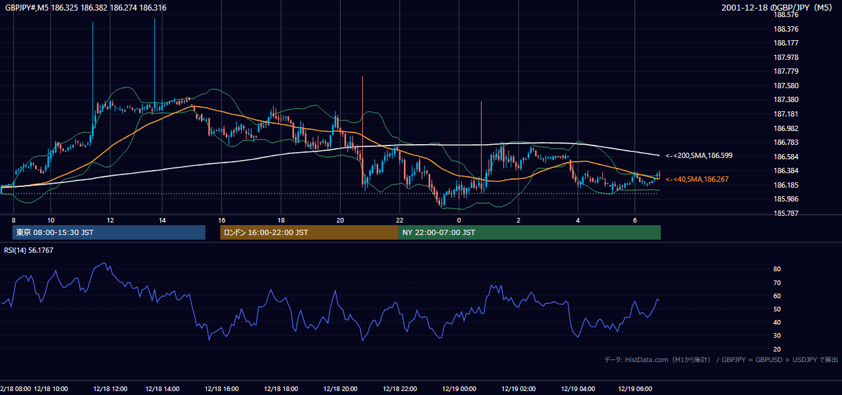Click the 187.380 price axis label

[x=785, y=99]
